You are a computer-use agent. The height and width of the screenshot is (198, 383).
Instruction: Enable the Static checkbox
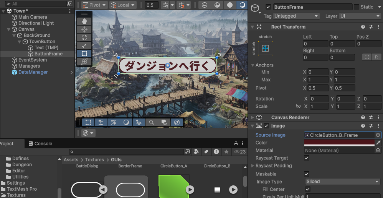click(x=357, y=7)
